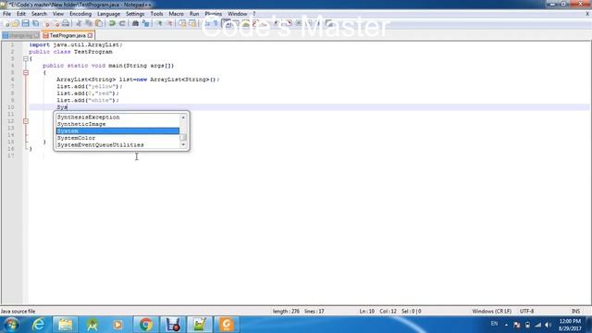592x333 pixels.
Task: Open the Macro menu
Action: pyautogui.click(x=176, y=14)
